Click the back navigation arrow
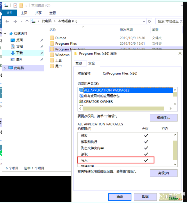This screenshot has width=187, height=203. coord(7,21)
